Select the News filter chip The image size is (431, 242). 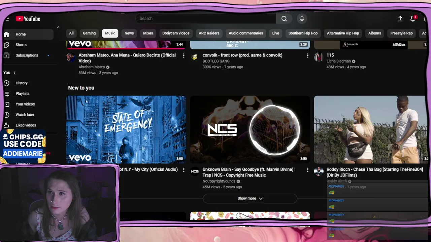click(129, 33)
